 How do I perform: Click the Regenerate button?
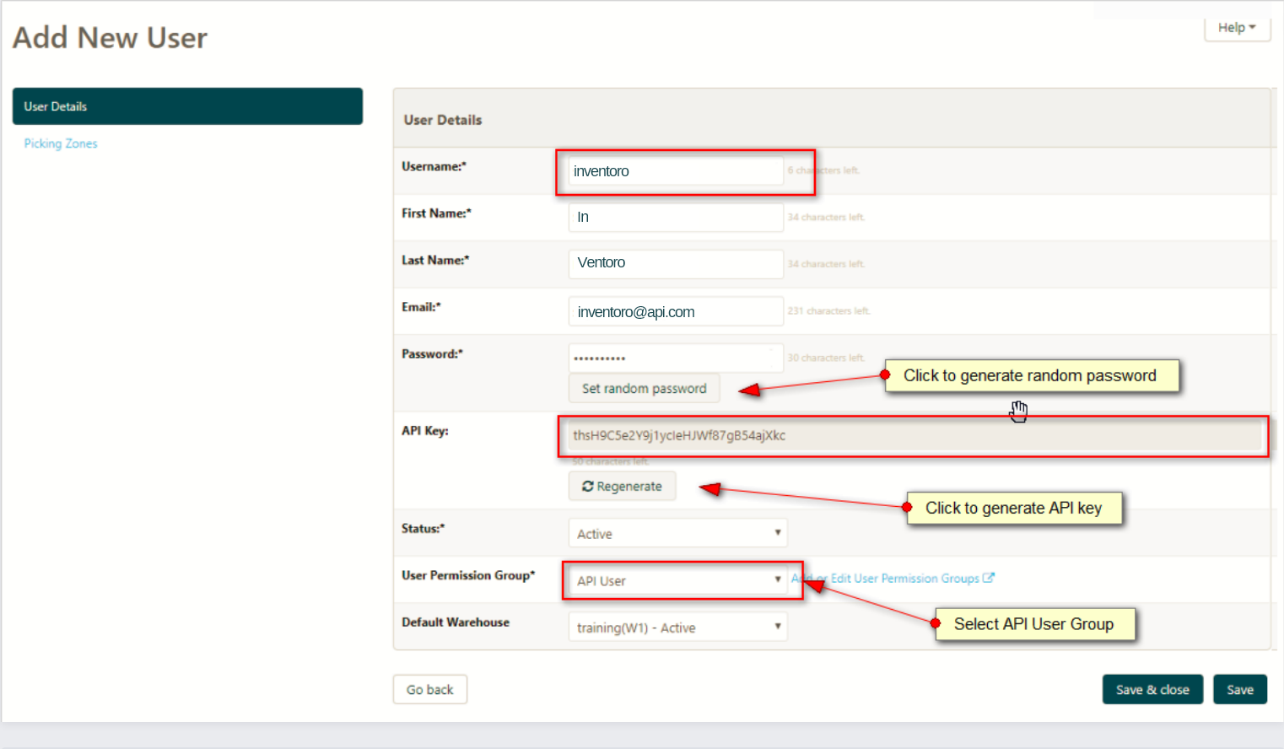coord(622,486)
